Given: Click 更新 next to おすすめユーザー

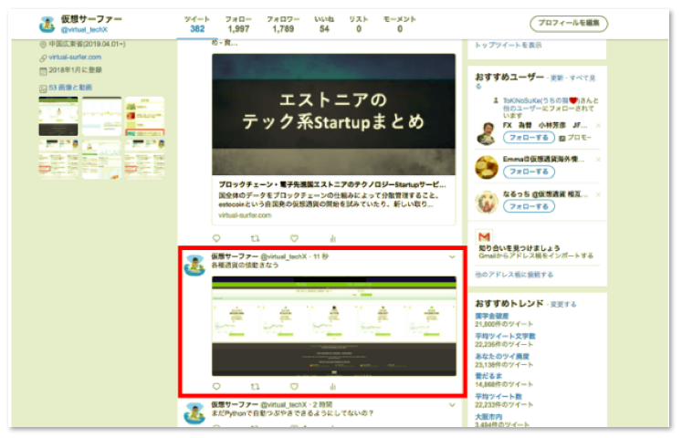Looking at the screenshot, I should (x=557, y=78).
